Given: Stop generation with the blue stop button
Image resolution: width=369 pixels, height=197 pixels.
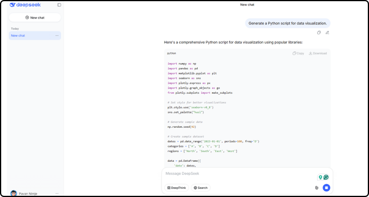Looking at the screenshot, I should click(326, 188).
